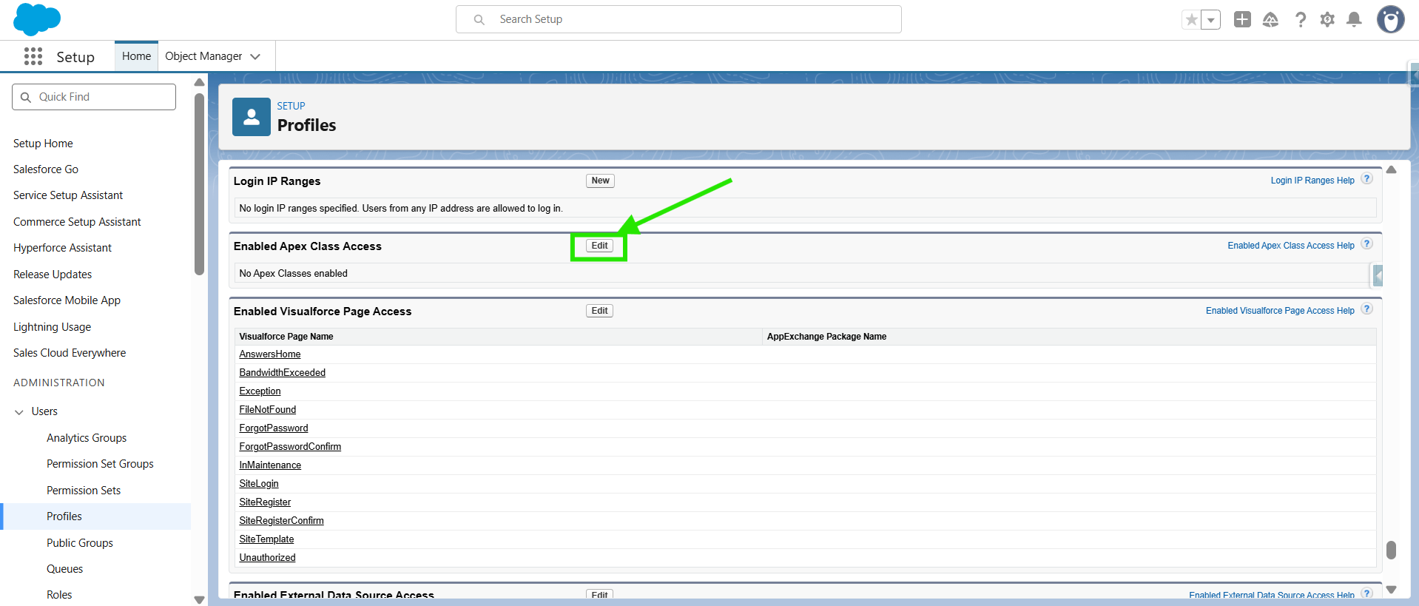Open the AnswersHome Visualforce page link
The width and height of the screenshot is (1419, 606).
(270, 354)
